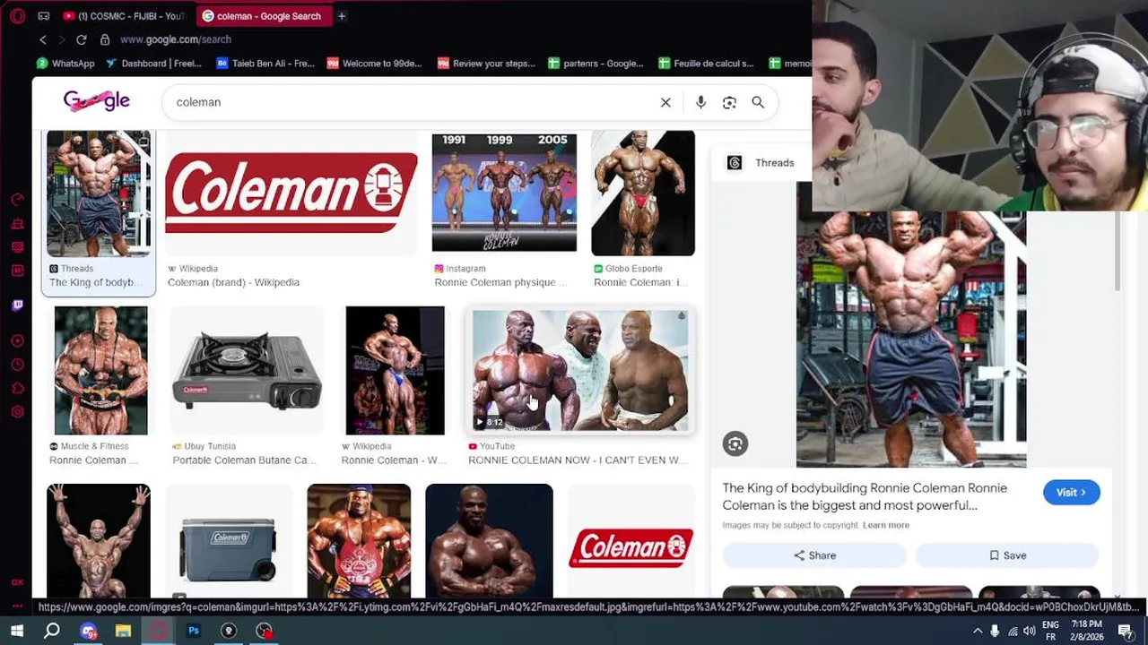
Task: Open 'RONNIE COLEMAN NOW' YouTube title
Action: [578, 460]
